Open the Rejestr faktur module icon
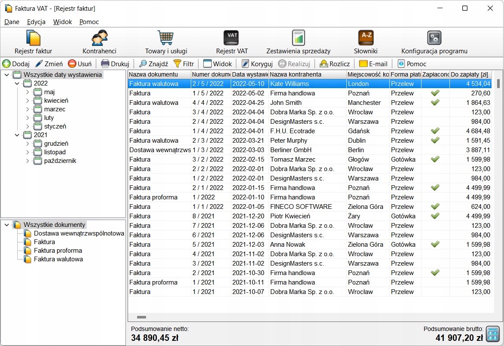Screen dimensions: 504x346 coord(33,38)
